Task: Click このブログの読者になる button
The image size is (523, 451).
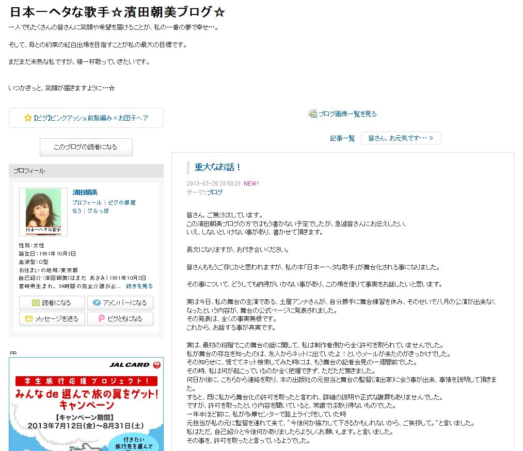Action: click(x=86, y=147)
